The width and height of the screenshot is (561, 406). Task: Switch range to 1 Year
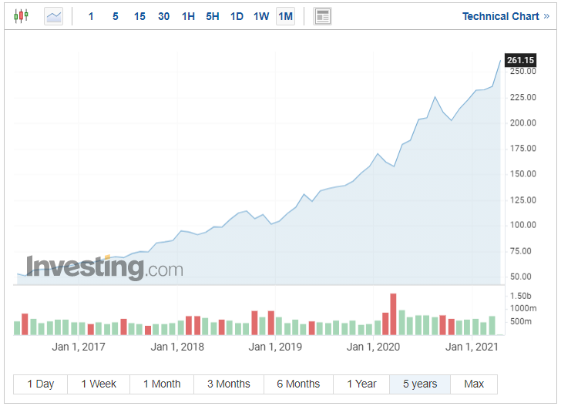tap(361, 384)
